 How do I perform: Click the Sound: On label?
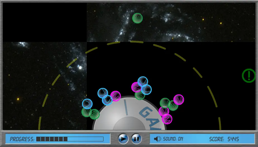(x=173, y=139)
